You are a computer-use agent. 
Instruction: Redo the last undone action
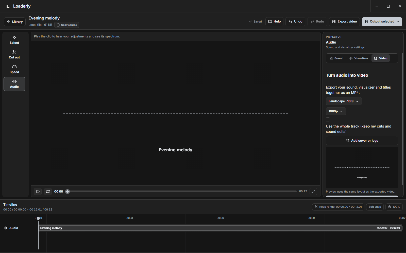point(317,22)
